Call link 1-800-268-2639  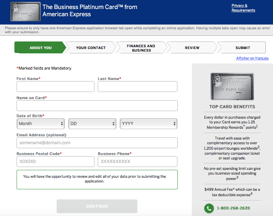[233, 208]
